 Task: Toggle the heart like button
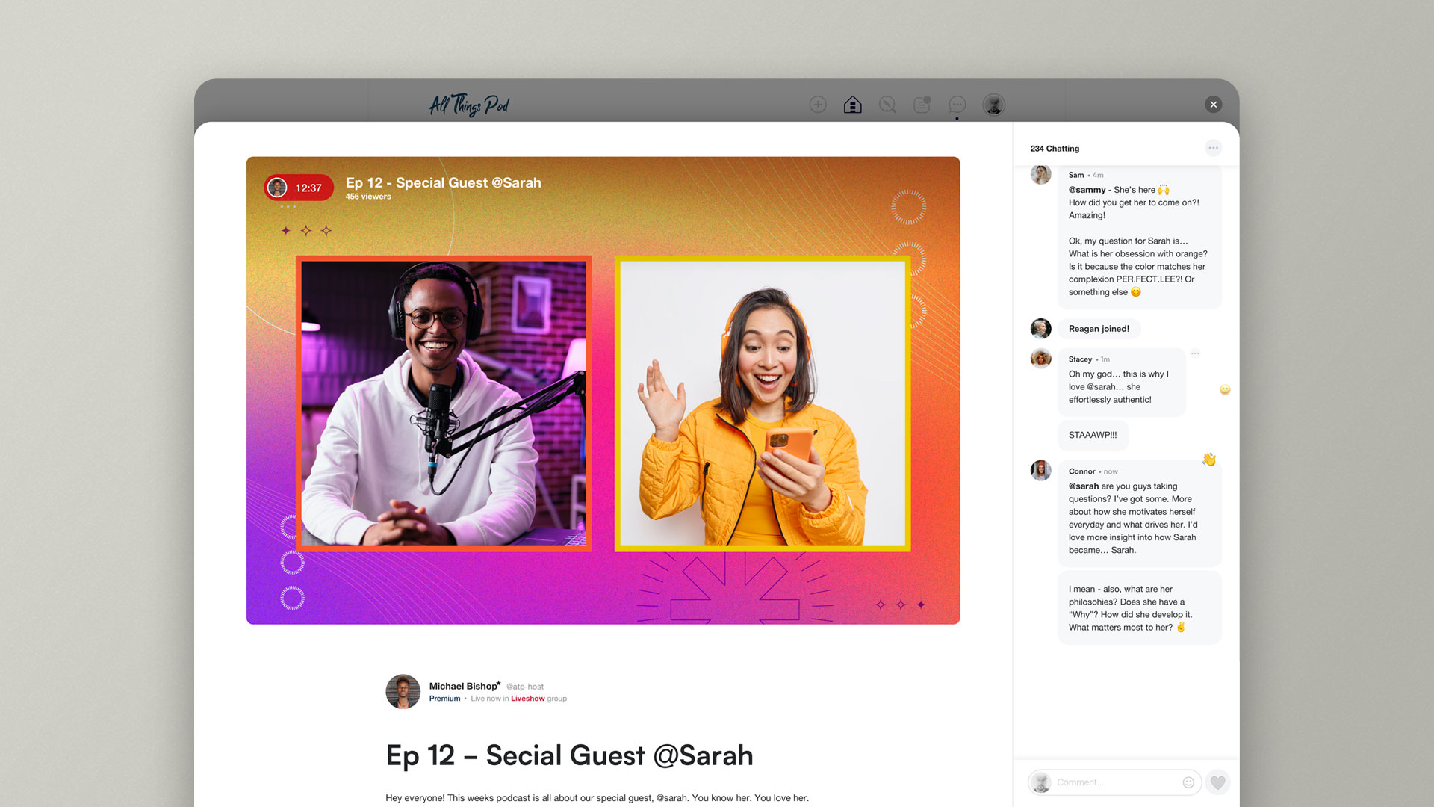[x=1217, y=782]
